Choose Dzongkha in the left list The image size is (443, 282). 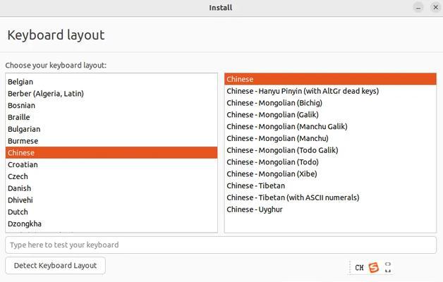pos(111,224)
